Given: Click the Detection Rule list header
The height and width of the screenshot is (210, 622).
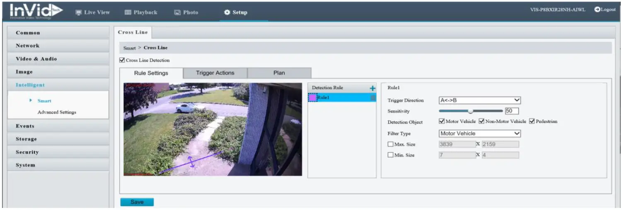Looking at the screenshot, I should point(342,88).
